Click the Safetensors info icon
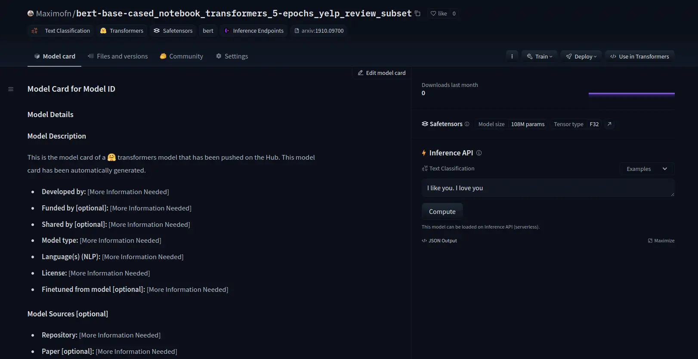Viewport: 698px width, 359px height. 467,124
